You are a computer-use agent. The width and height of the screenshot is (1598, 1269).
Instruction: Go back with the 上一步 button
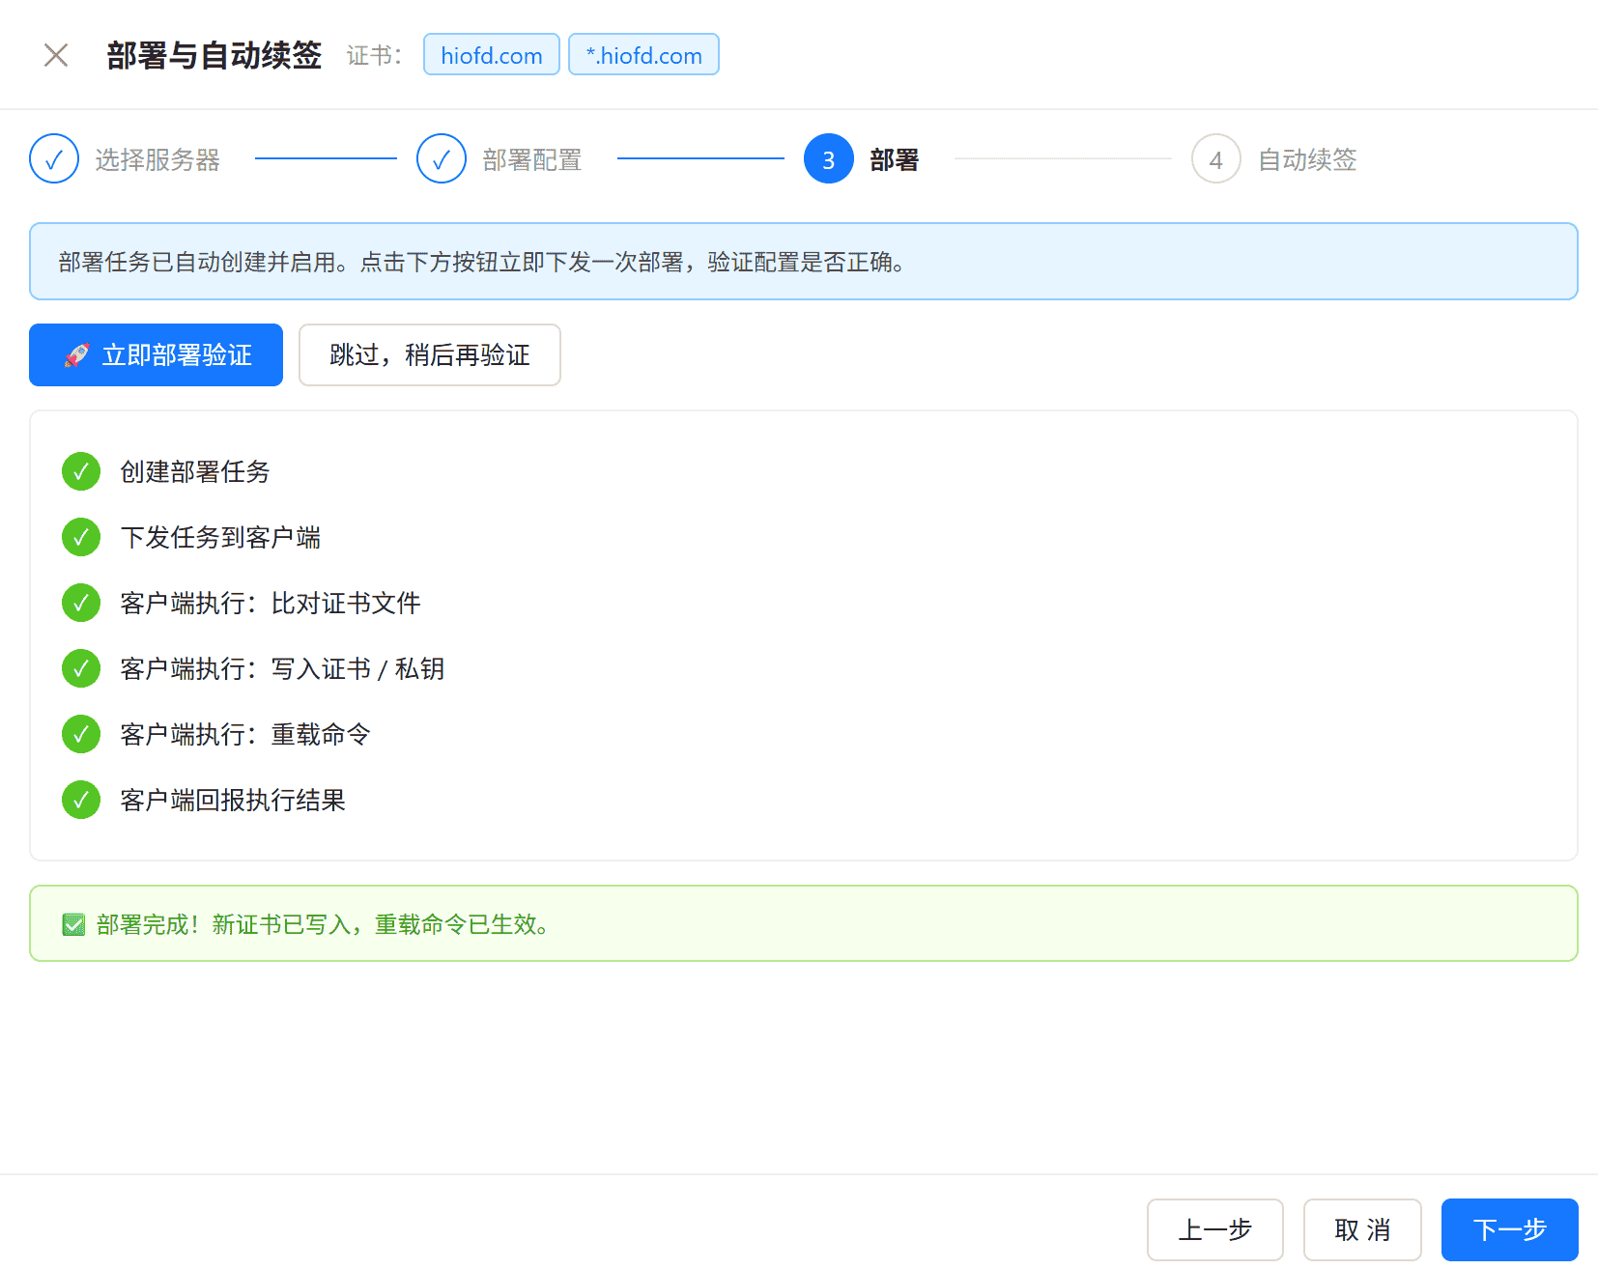pos(1215,1229)
